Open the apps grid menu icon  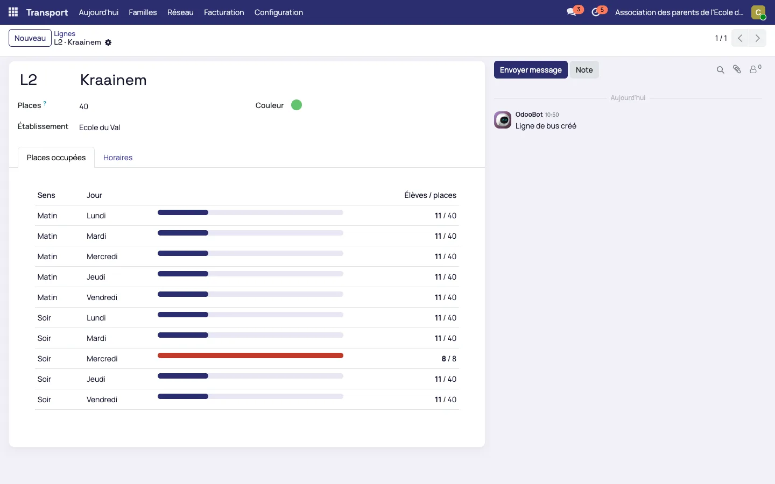pyautogui.click(x=13, y=12)
